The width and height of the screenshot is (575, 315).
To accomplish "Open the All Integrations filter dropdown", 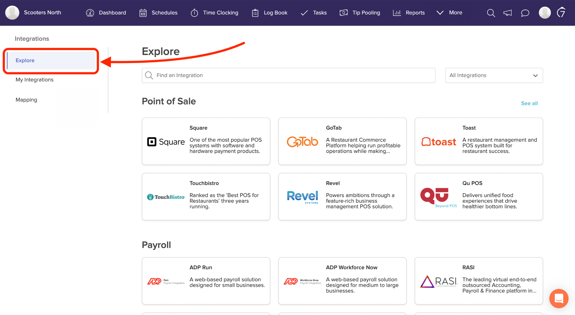I will coord(494,75).
